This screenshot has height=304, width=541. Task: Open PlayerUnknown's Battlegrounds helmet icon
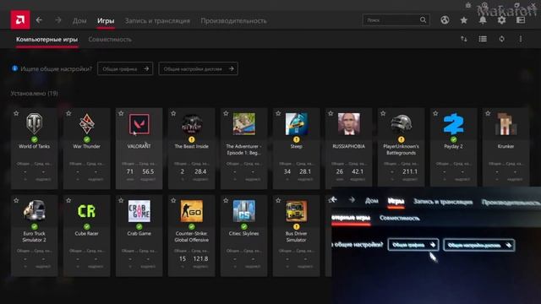(x=402, y=124)
